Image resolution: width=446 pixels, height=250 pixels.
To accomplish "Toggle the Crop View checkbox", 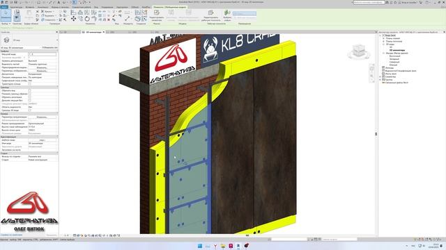I will [x=29, y=90].
